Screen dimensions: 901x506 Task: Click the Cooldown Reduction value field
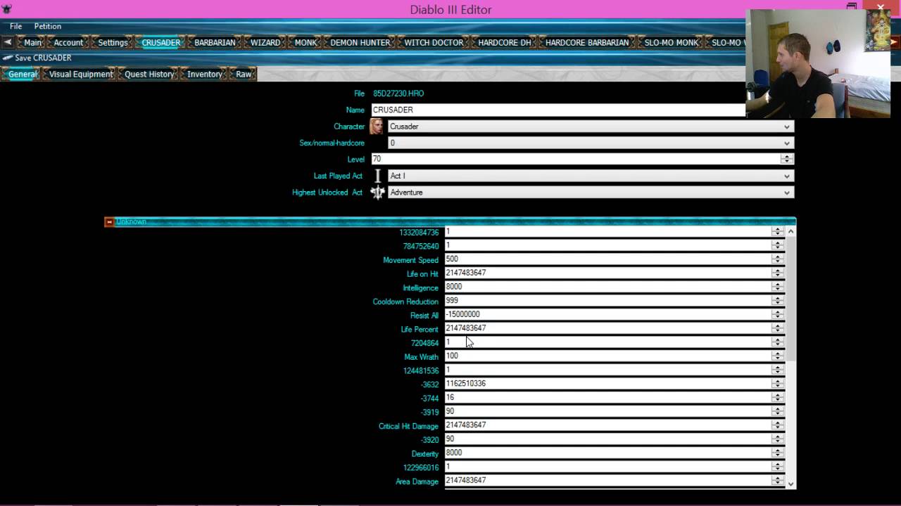[607, 301]
